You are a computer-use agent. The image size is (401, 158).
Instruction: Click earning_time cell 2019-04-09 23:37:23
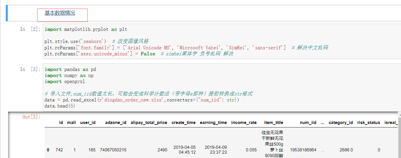pyautogui.click(x=216, y=150)
